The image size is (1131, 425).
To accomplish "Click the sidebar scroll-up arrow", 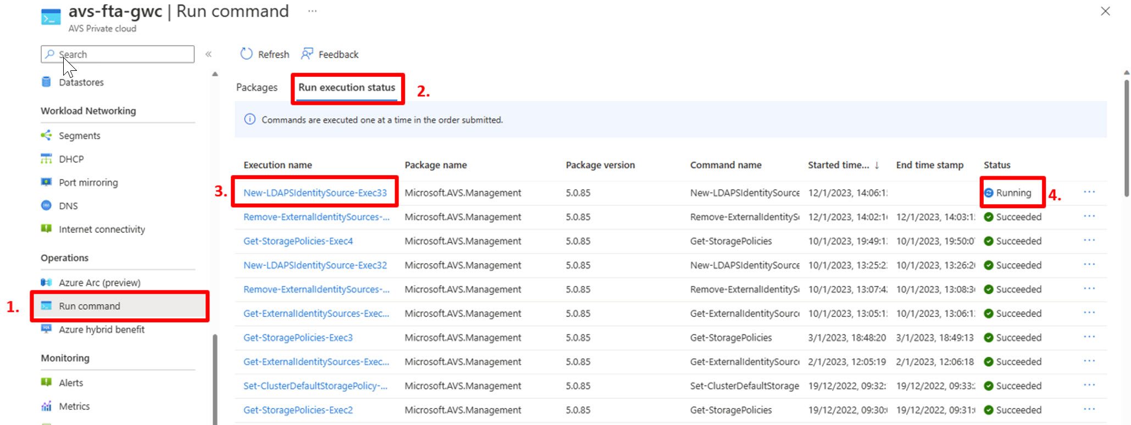I will [x=215, y=74].
